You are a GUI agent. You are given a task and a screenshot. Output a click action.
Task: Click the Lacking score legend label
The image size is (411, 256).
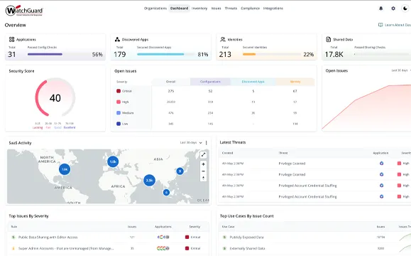pyautogui.click(x=38, y=127)
